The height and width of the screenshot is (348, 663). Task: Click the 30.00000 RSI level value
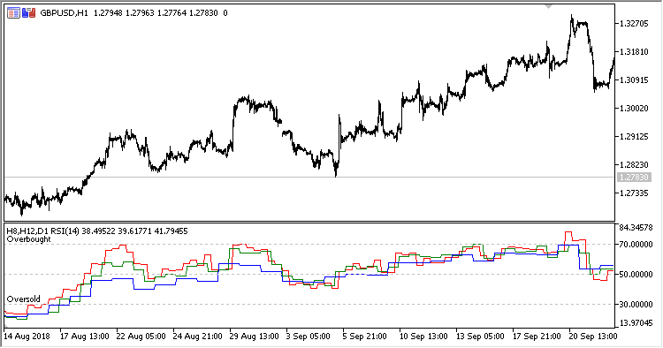[x=636, y=305]
